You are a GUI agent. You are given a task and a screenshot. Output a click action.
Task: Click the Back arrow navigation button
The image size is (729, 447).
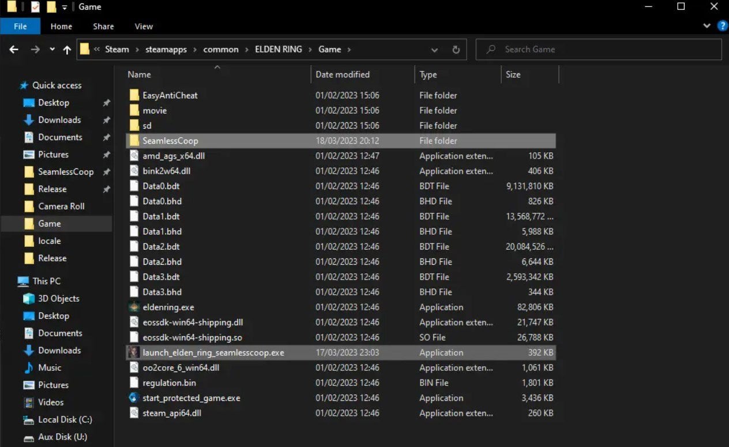click(14, 50)
